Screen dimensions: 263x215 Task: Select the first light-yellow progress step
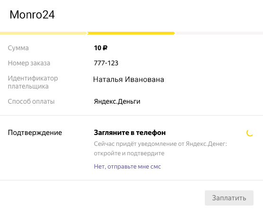(43, 33)
